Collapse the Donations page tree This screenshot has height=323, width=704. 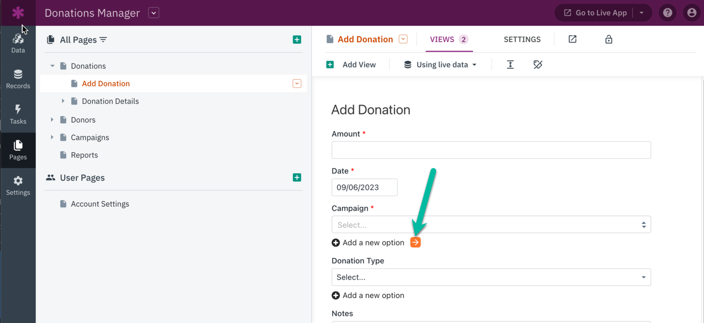53,66
